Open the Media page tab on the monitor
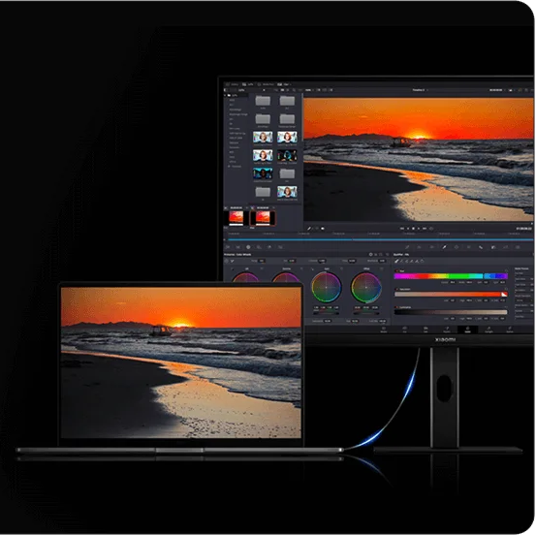The image size is (536, 535). 384,330
